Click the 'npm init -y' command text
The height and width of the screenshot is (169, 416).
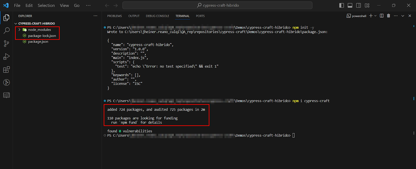click(303, 27)
